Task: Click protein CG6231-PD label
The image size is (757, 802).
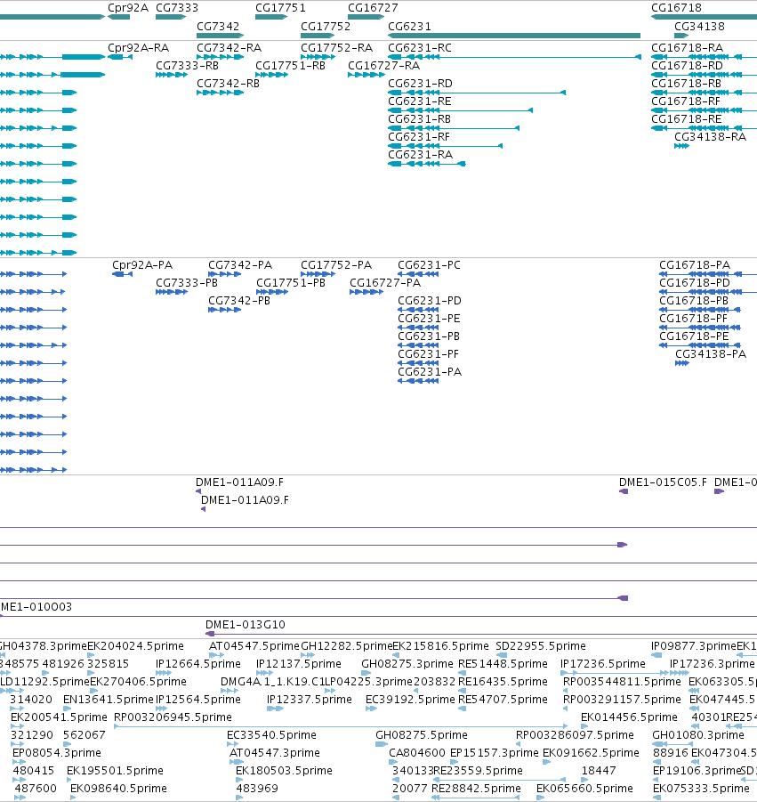Action: pyautogui.click(x=430, y=300)
